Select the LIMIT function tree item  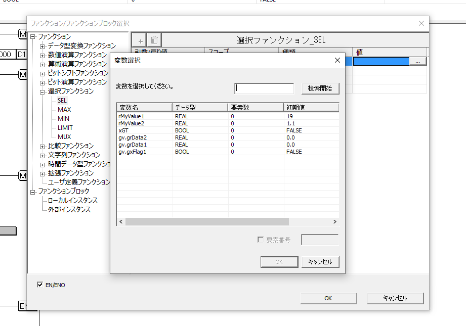coord(65,128)
